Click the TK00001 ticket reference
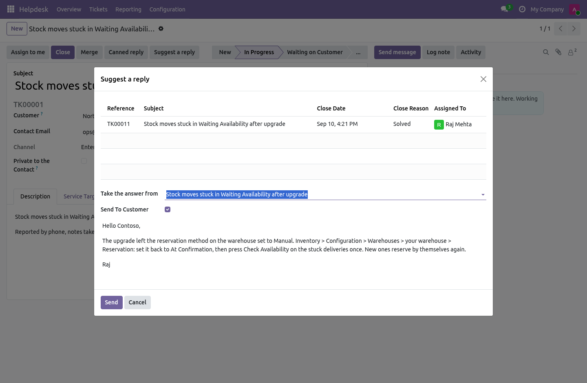Viewport: 587px width, 383px height. [29, 105]
